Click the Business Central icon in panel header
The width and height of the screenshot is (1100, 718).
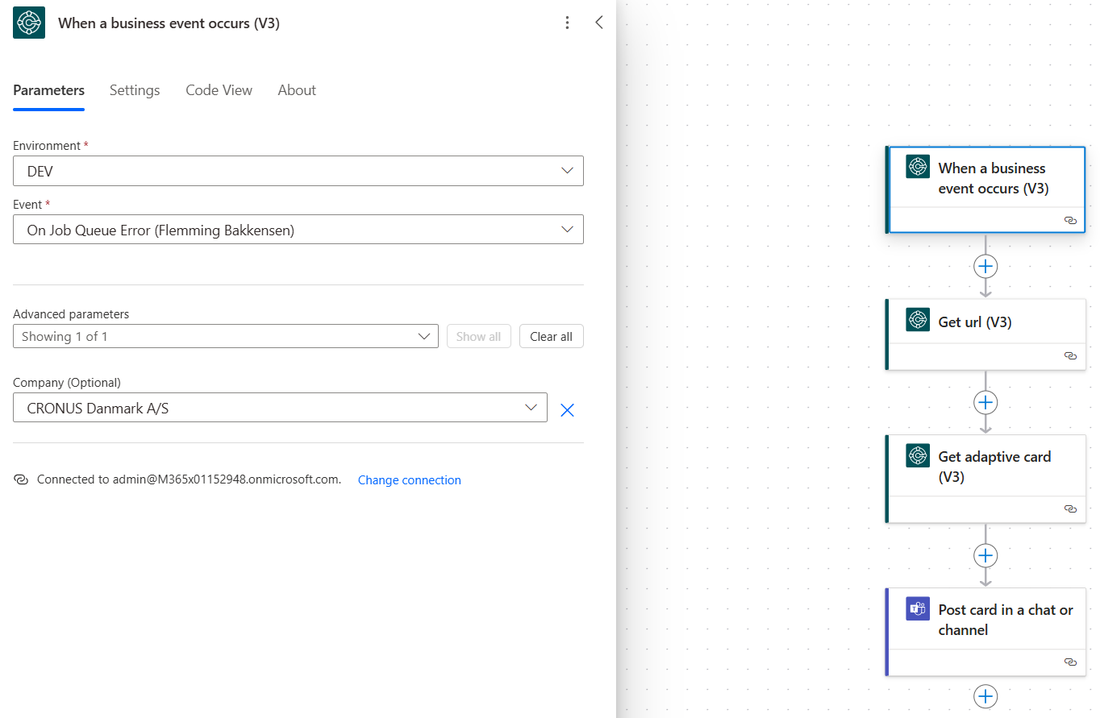click(x=29, y=23)
